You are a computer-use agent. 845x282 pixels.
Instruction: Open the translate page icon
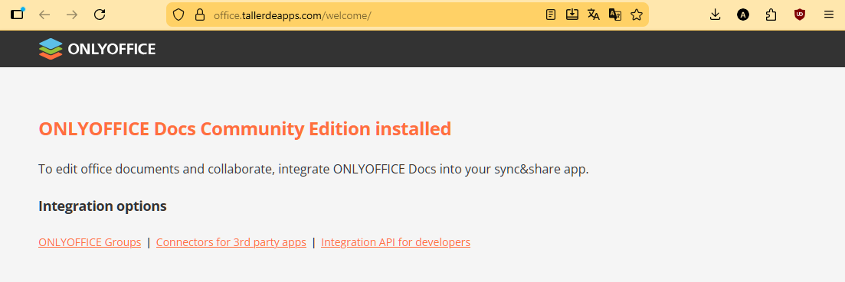click(x=593, y=15)
